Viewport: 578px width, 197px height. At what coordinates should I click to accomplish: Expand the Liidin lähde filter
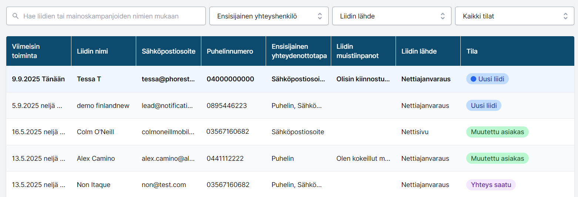392,16
